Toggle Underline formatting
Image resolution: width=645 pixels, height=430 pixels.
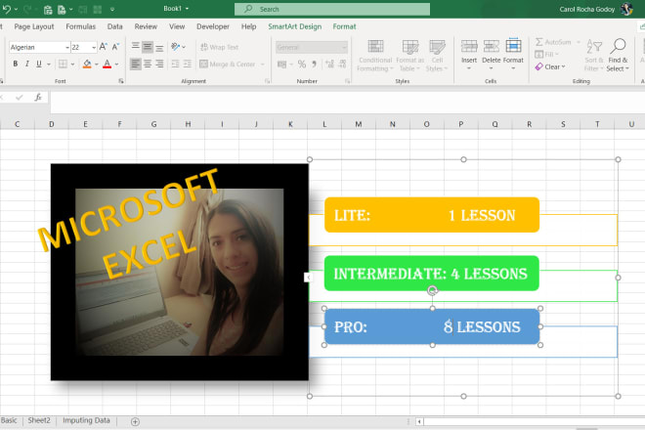click(x=39, y=64)
